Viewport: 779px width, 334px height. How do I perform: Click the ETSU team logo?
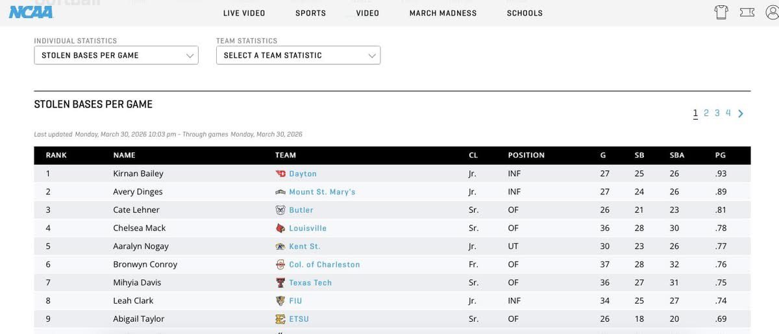click(x=280, y=318)
